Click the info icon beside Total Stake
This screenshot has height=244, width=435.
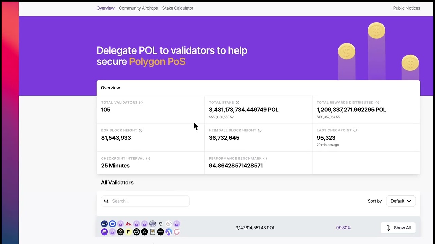(x=238, y=102)
